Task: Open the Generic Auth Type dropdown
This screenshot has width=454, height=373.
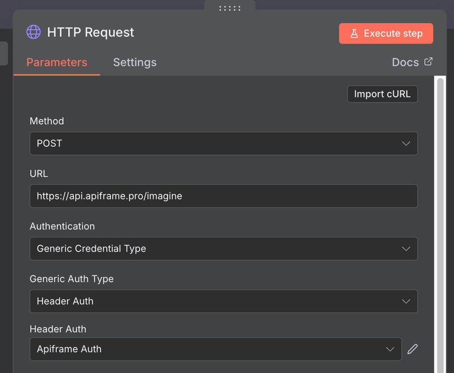Action: [x=224, y=301]
